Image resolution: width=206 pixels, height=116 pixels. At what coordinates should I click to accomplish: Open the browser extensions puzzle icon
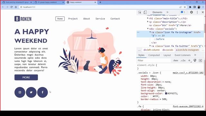click(190, 7)
